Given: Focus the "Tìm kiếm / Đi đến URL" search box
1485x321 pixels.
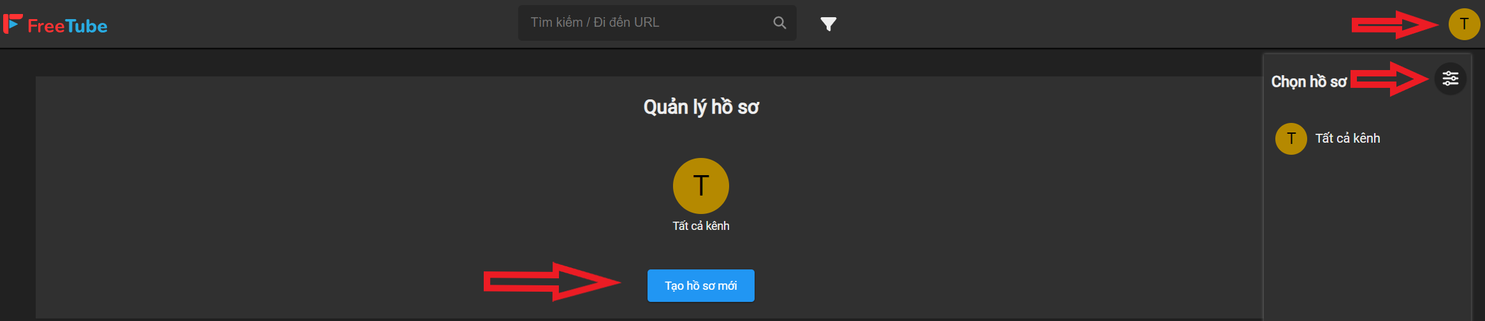Looking at the screenshot, I should click(x=657, y=23).
